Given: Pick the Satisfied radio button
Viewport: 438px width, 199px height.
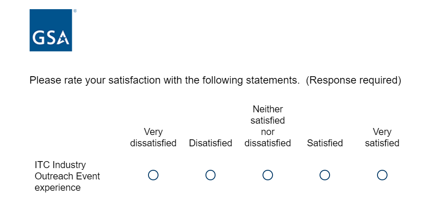Looking at the screenshot, I should click(x=325, y=175).
